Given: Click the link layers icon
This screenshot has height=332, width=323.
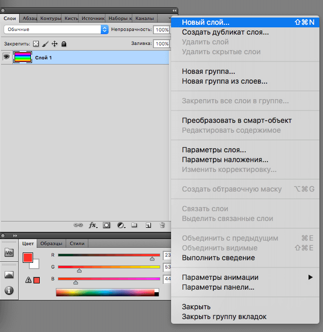Looking at the screenshot, I should click(78, 225).
